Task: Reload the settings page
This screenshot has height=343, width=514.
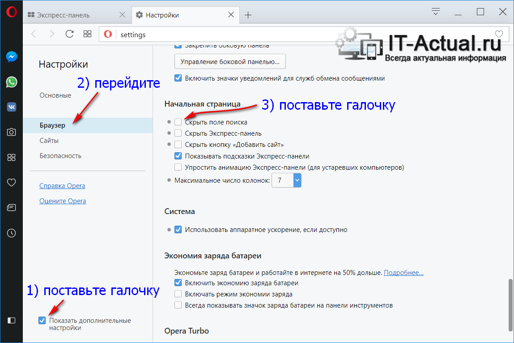Action: tap(69, 34)
